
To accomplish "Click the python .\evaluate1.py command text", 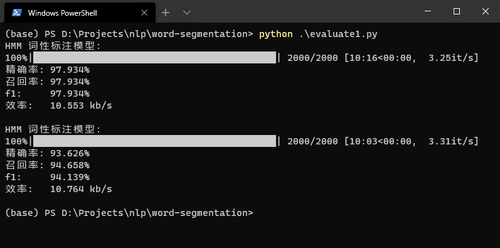I will [x=318, y=34].
